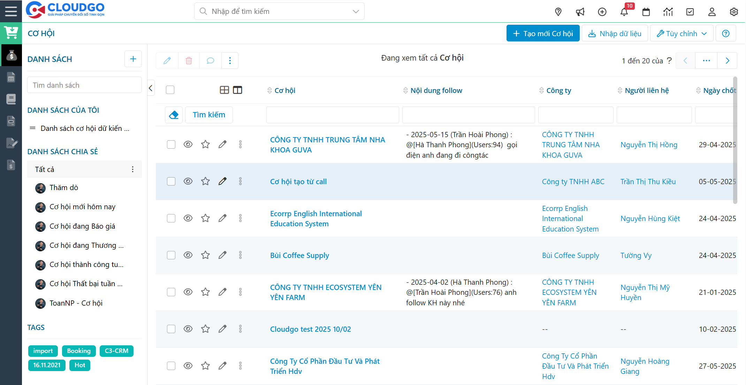Click pencil edit icon for Cơ hội tạo từ call
Viewport: 746px width, 385px height.
(222, 181)
